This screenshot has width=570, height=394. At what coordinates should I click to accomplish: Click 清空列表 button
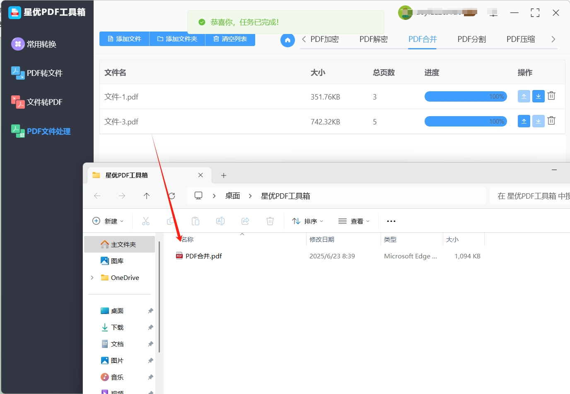[x=230, y=39]
